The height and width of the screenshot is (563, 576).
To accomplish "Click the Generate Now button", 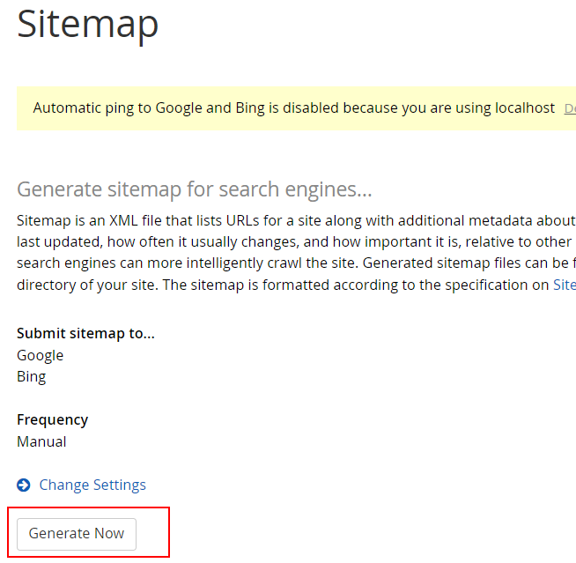I will [x=77, y=534].
